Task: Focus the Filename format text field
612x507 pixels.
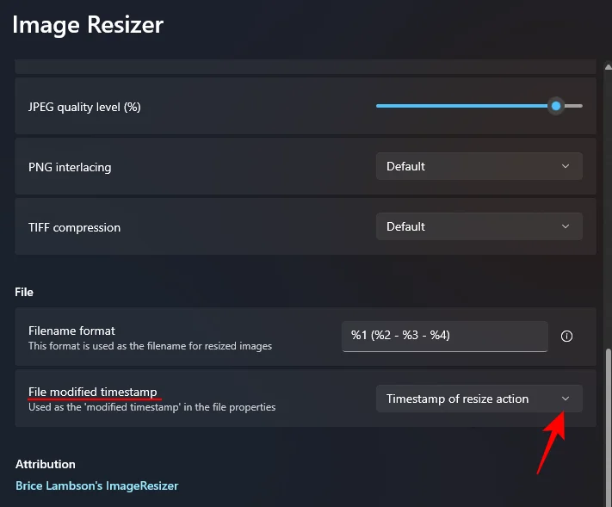Action: [x=444, y=337]
